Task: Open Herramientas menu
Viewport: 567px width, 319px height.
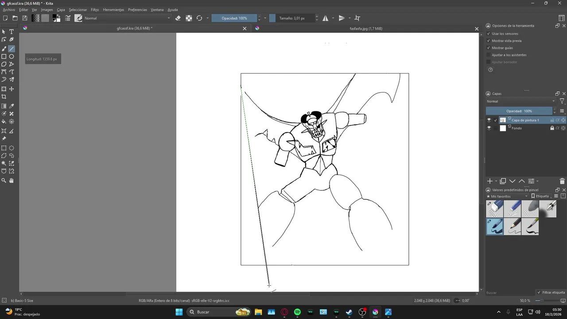Action: click(113, 10)
